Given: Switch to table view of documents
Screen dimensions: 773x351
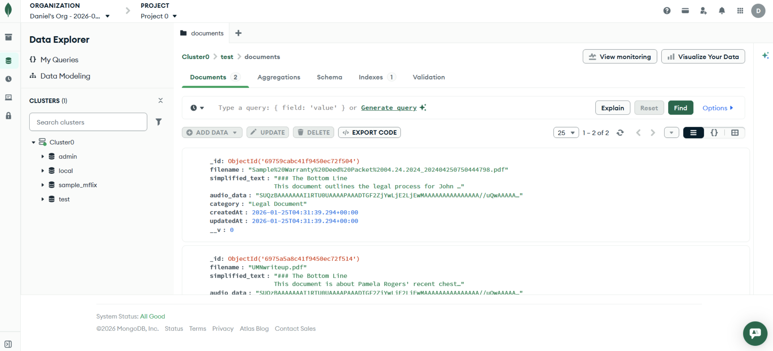Looking at the screenshot, I should point(735,133).
